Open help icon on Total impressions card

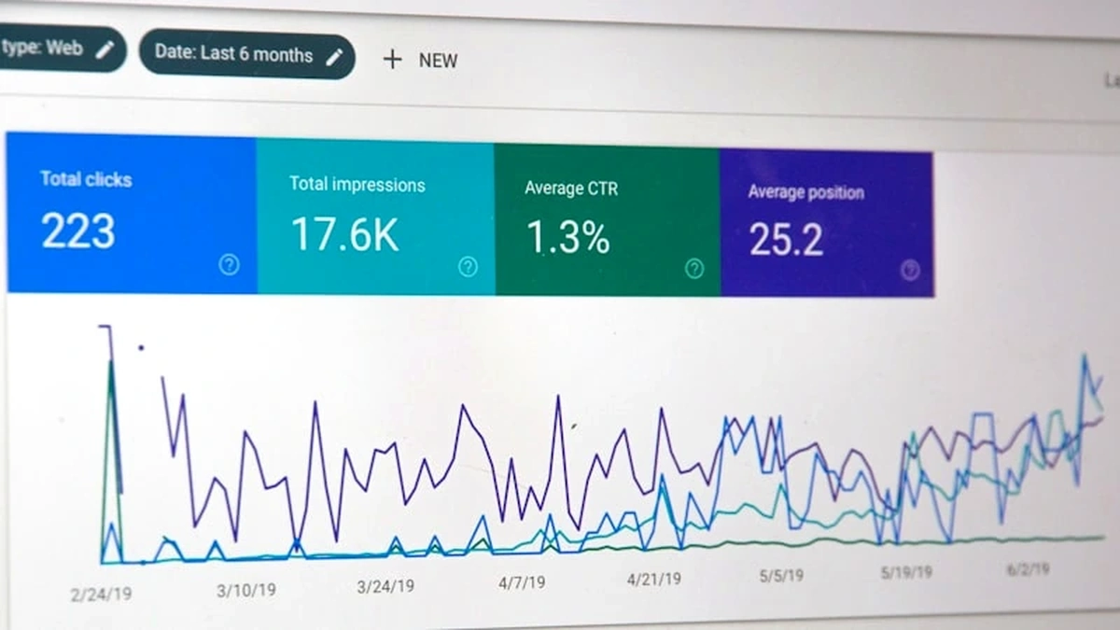click(468, 268)
